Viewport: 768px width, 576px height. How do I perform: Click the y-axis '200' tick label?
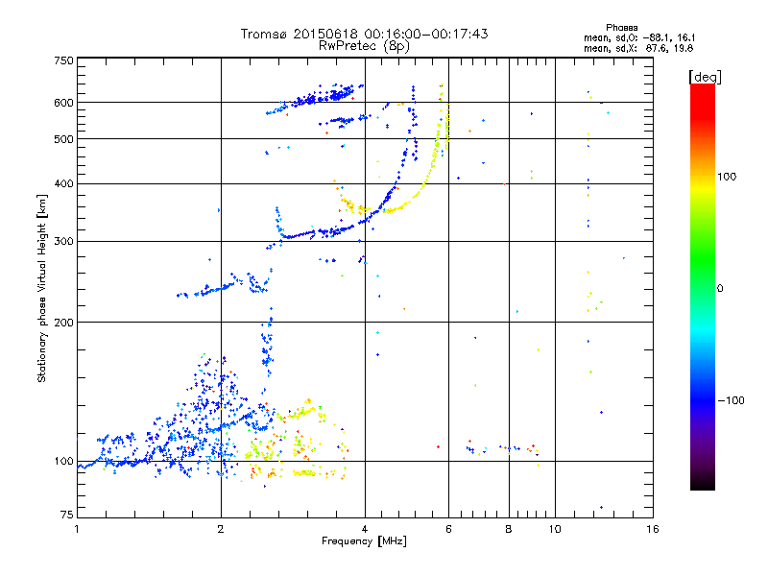[x=63, y=323]
